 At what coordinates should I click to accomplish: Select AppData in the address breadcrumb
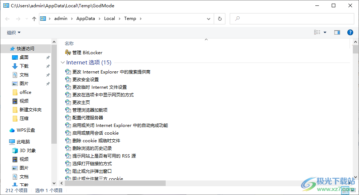(86, 19)
